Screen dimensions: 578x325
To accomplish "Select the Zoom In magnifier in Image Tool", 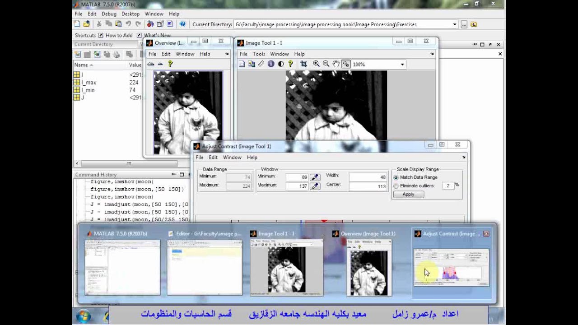I will pyautogui.click(x=316, y=64).
